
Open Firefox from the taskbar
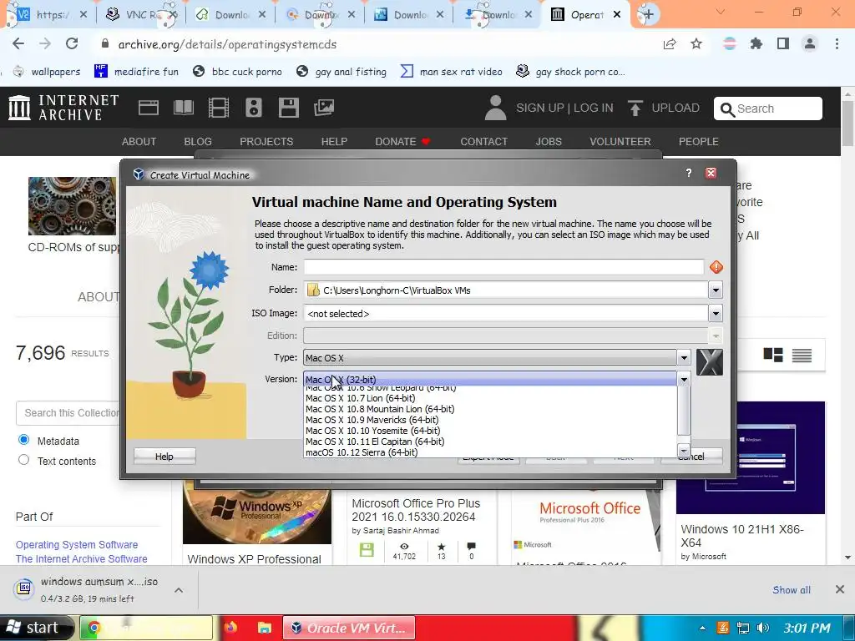tap(230, 628)
